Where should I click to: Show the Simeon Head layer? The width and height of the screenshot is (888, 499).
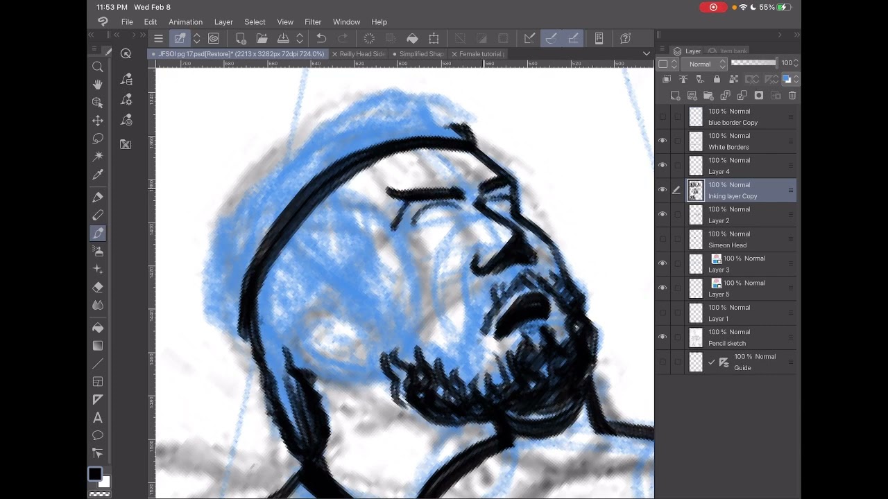(663, 239)
